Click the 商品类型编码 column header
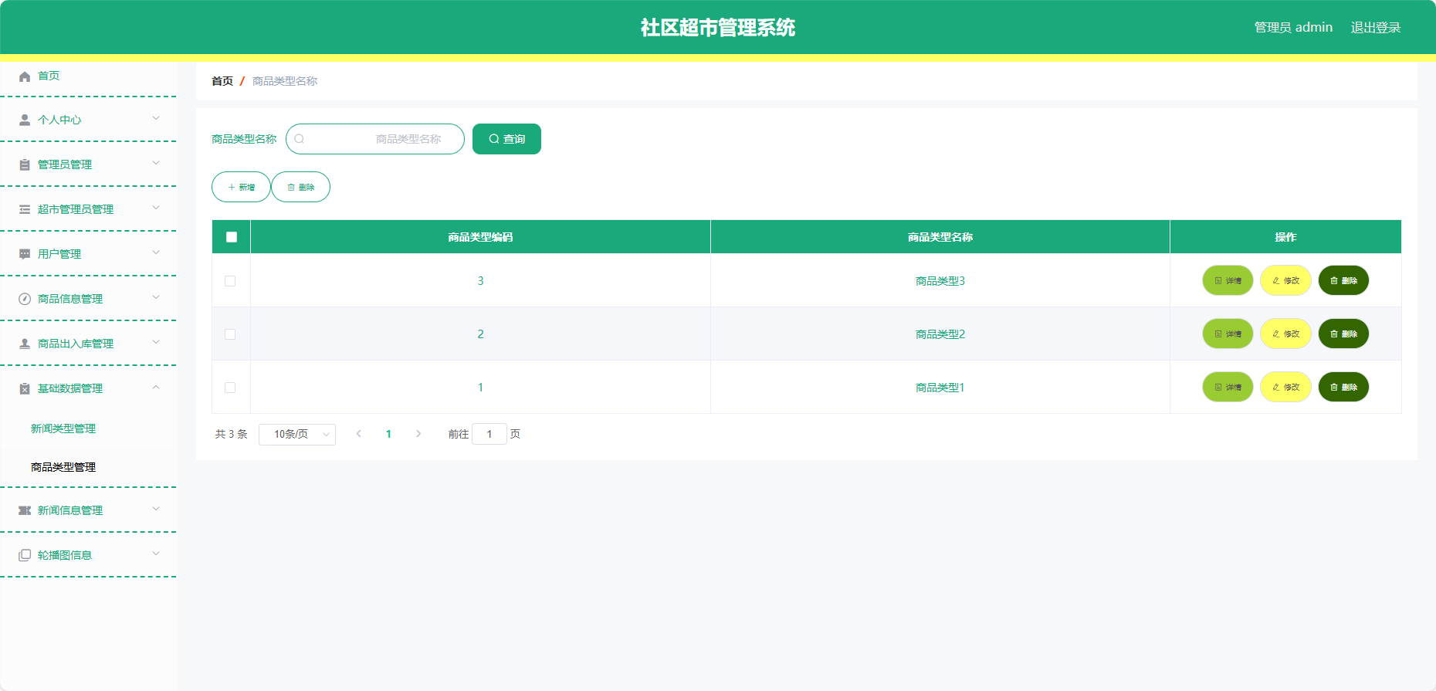The height and width of the screenshot is (691, 1436). tap(480, 237)
